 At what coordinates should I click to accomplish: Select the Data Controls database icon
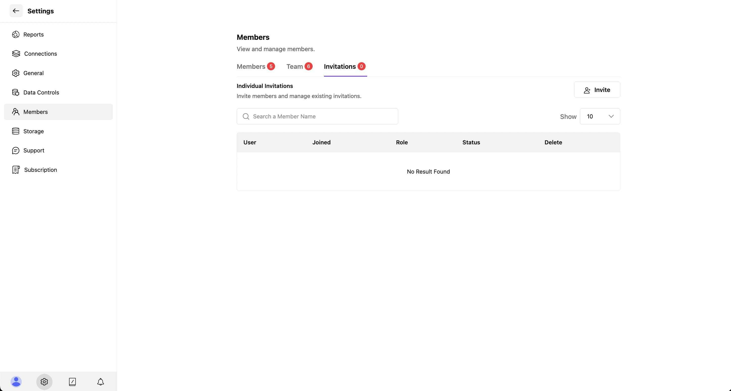pyautogui.click(x=16, y=92)
